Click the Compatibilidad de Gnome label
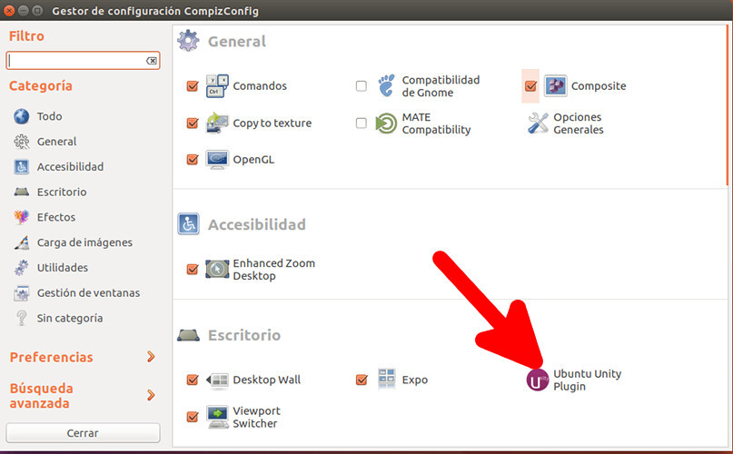The height and width of the screenshot is (454, 733). [x=441, y=86]
